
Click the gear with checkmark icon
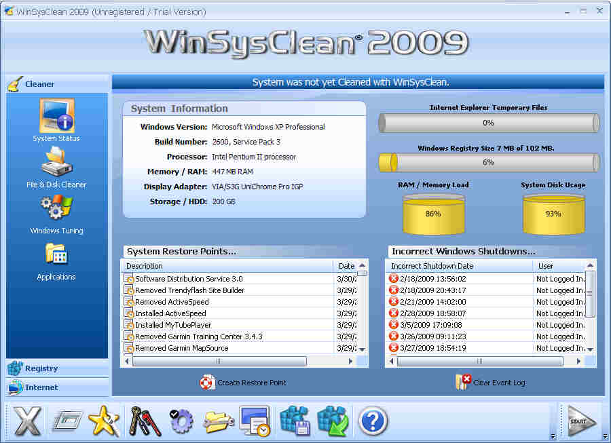click(x=181, y=421)
